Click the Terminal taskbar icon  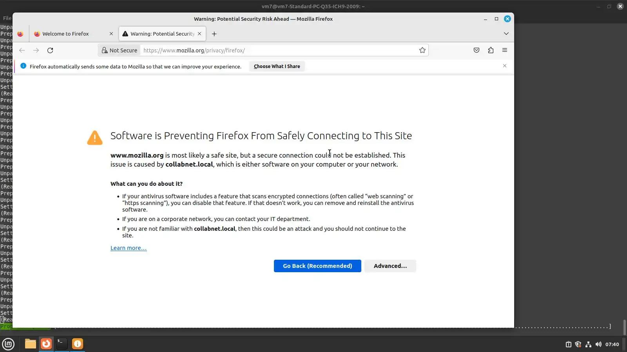pyautogui.click(x=62, y=344)
